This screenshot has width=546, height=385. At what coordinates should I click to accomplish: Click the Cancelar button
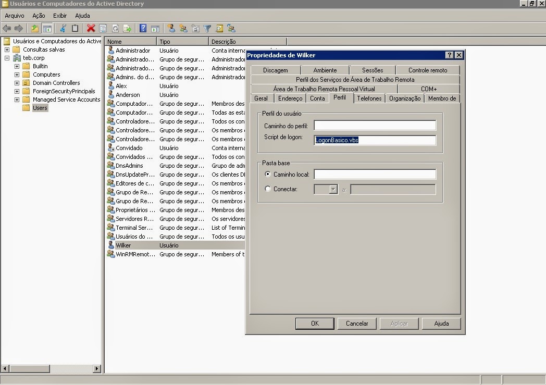click(x=357, y=323)
